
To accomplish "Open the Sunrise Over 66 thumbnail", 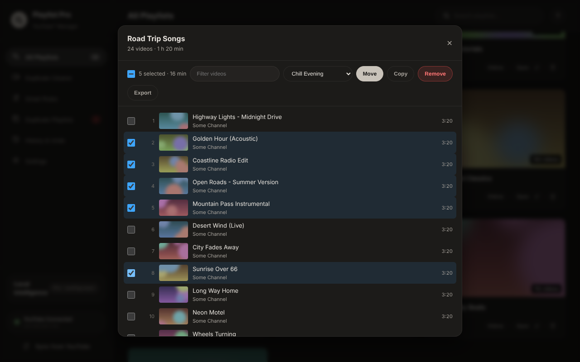I will 174,273.
